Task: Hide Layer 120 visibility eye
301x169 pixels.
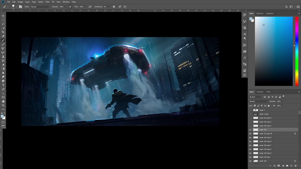Action: click(250, 161)
